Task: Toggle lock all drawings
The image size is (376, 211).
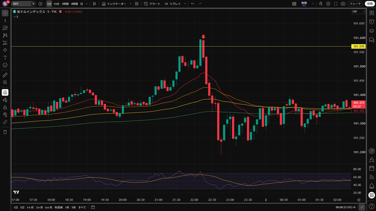Action: coord(5,107)
